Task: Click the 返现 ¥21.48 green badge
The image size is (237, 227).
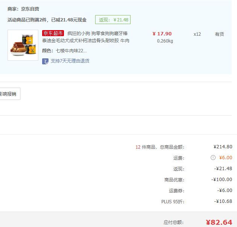Action: [113, 20]
